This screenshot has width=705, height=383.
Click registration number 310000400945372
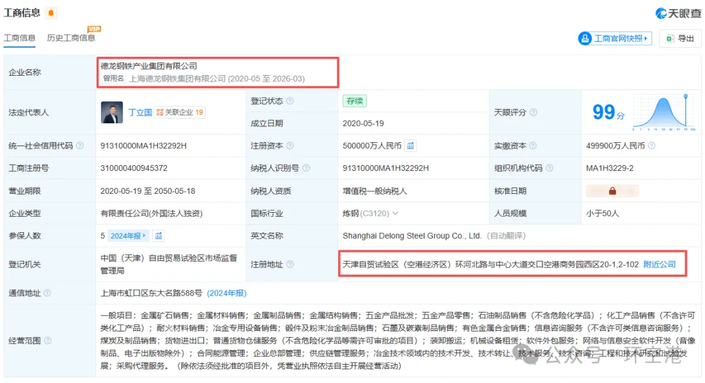[134, 168]
